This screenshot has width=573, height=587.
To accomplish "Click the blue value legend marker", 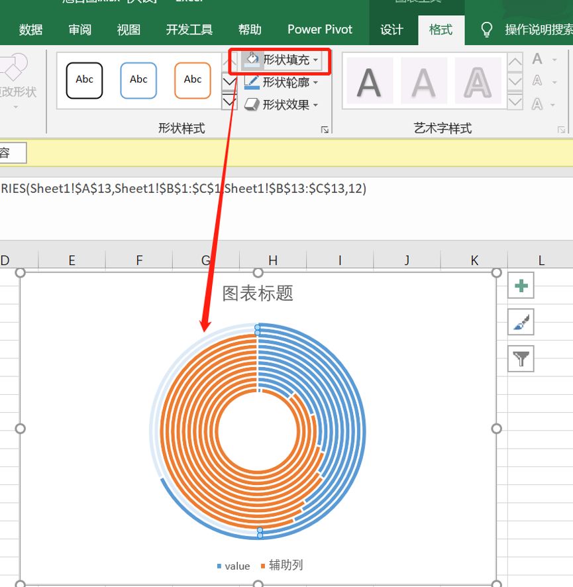I will 219,566.
